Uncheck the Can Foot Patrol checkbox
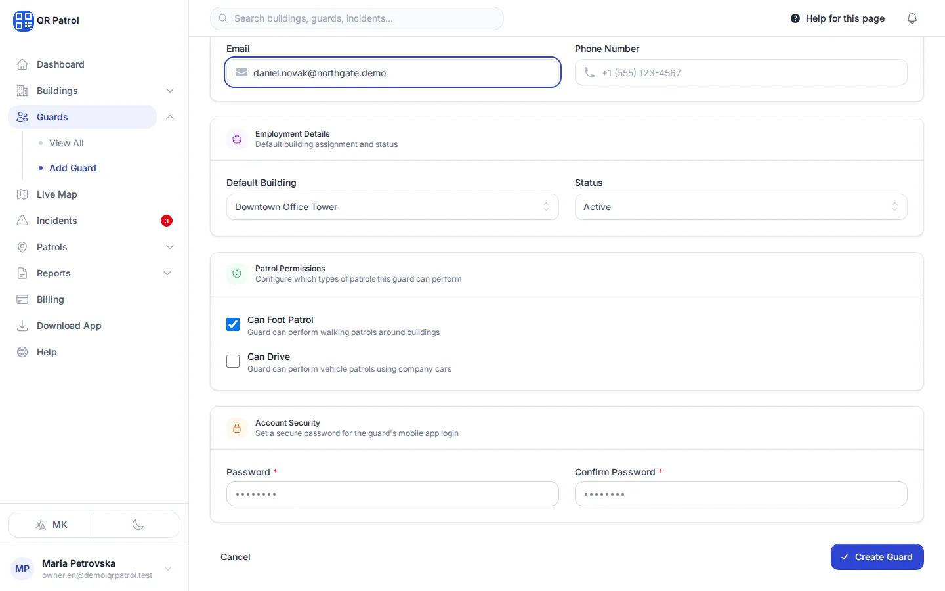Viewport: 945px width, 591px height. [x=233, y=324]
